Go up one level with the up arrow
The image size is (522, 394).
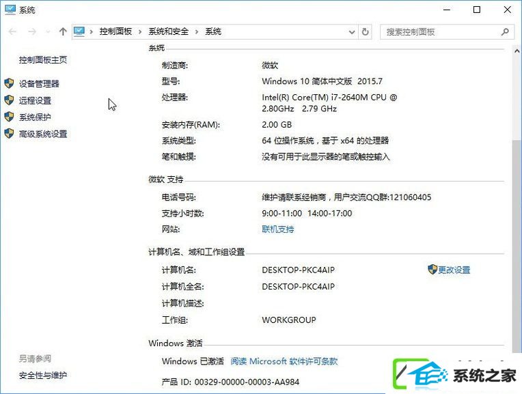point(63,31)
